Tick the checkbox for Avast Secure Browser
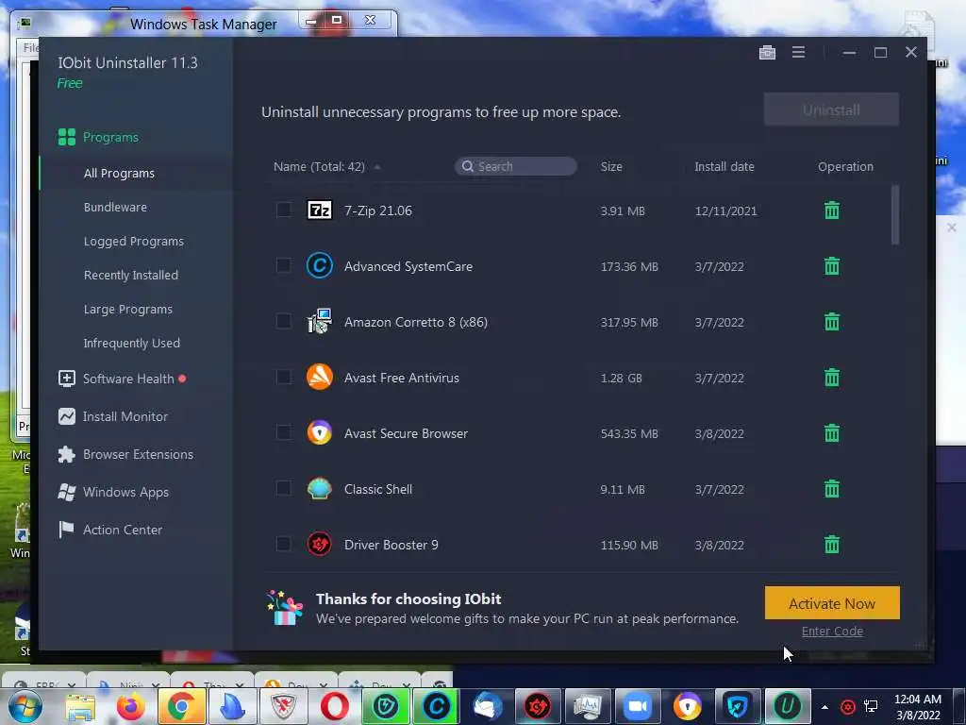This screenshot has width=966, height=725. tap(283, 432)
